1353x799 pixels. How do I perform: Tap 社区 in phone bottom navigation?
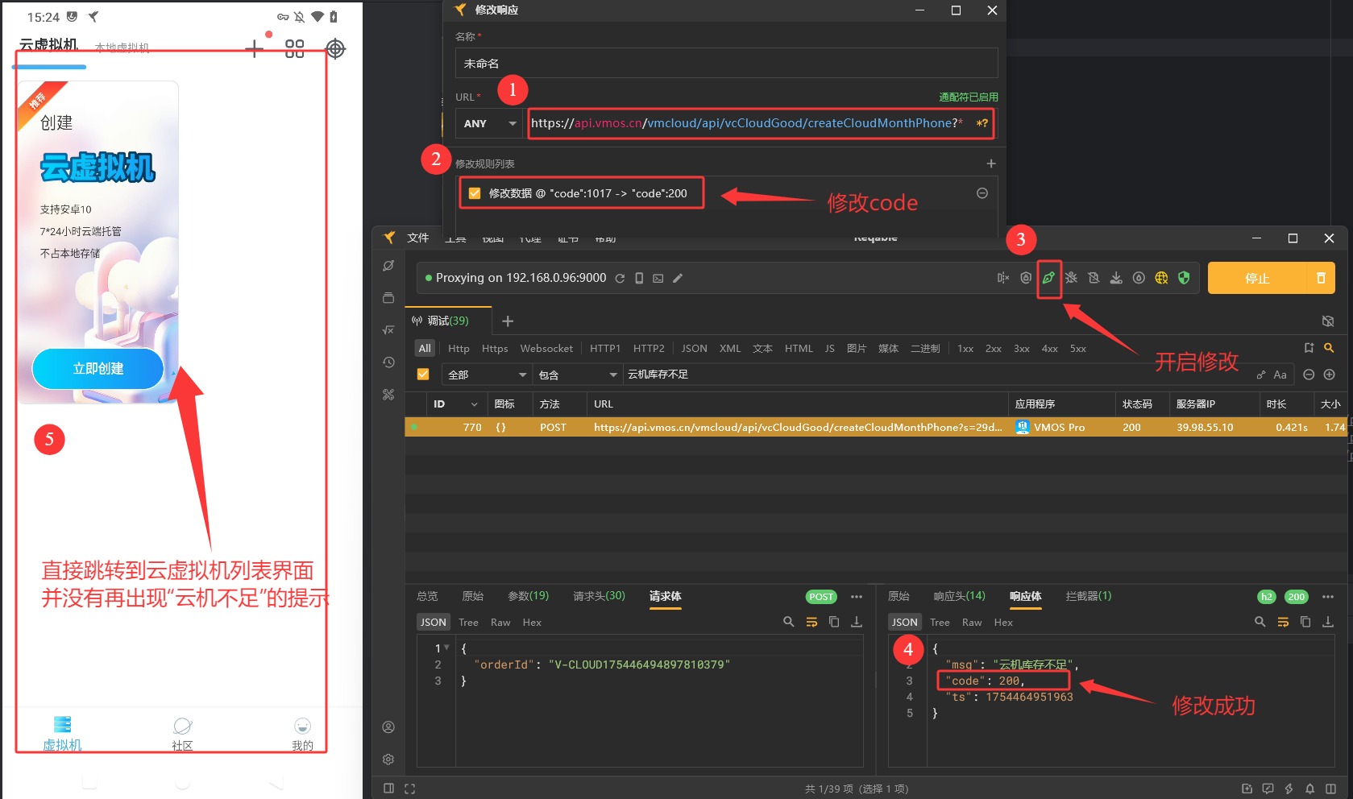point(183,733)
